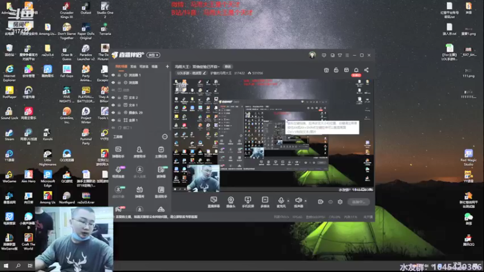Add a new scene with plus button
The image size is (484, 272).
[167, 66]
